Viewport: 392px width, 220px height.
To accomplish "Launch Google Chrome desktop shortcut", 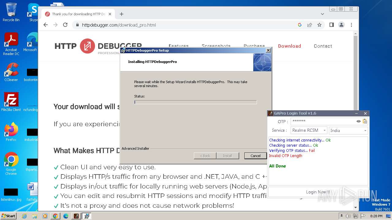I will (x=11, y=164).
